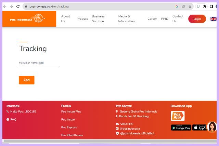Screen dimensions: 219x146
Task: Open About Us menu
Action: point(65,19)
